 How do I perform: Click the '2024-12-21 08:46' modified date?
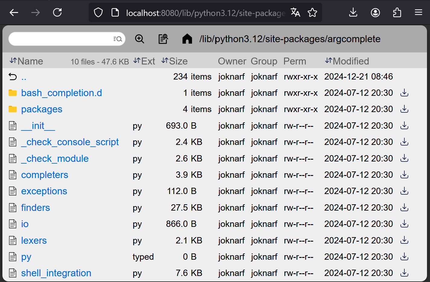tap(359, 77)
